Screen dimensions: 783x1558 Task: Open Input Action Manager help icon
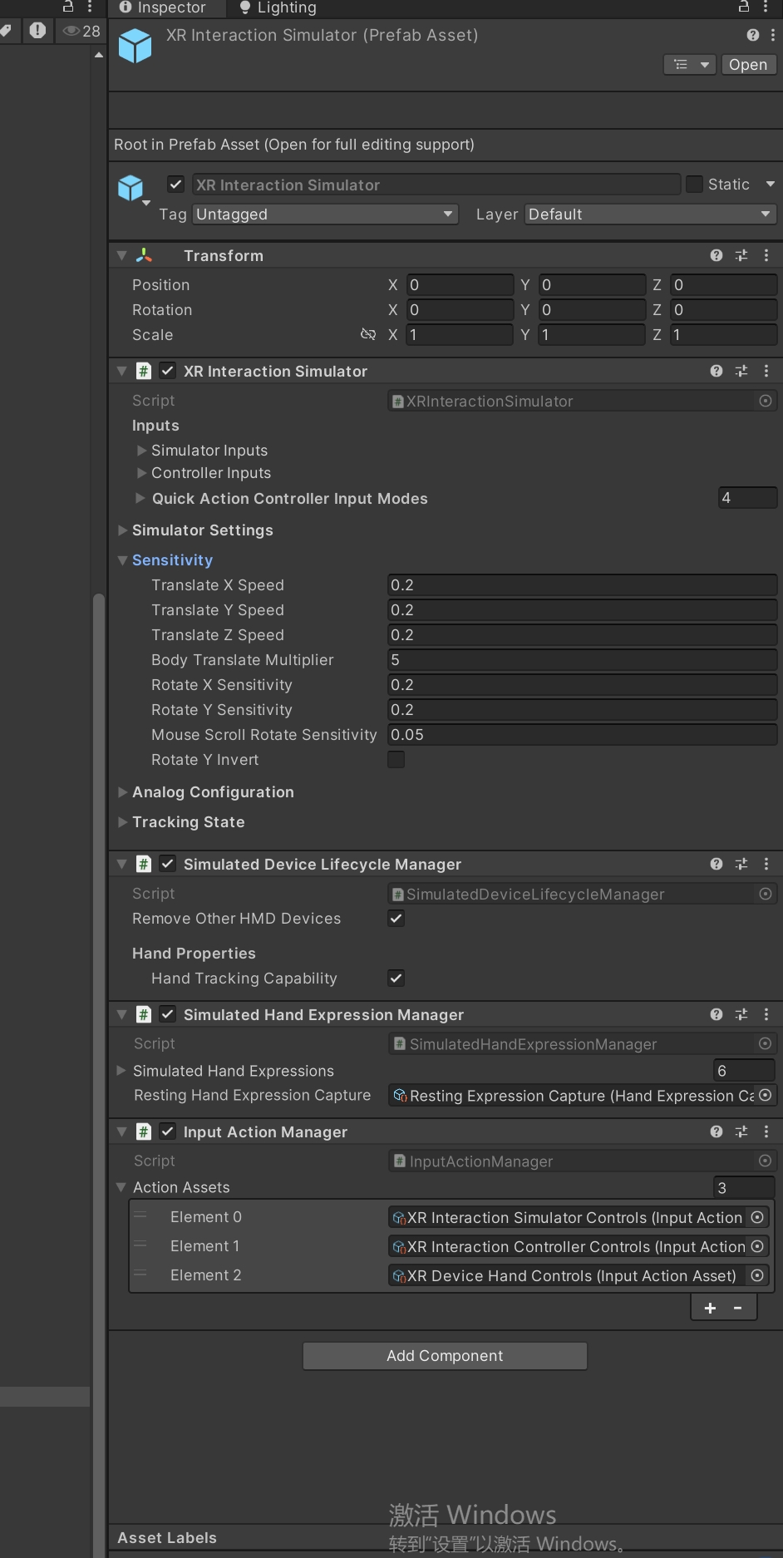click(717, 1132)
